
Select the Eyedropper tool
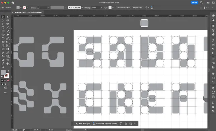click(x=8, y=53)
